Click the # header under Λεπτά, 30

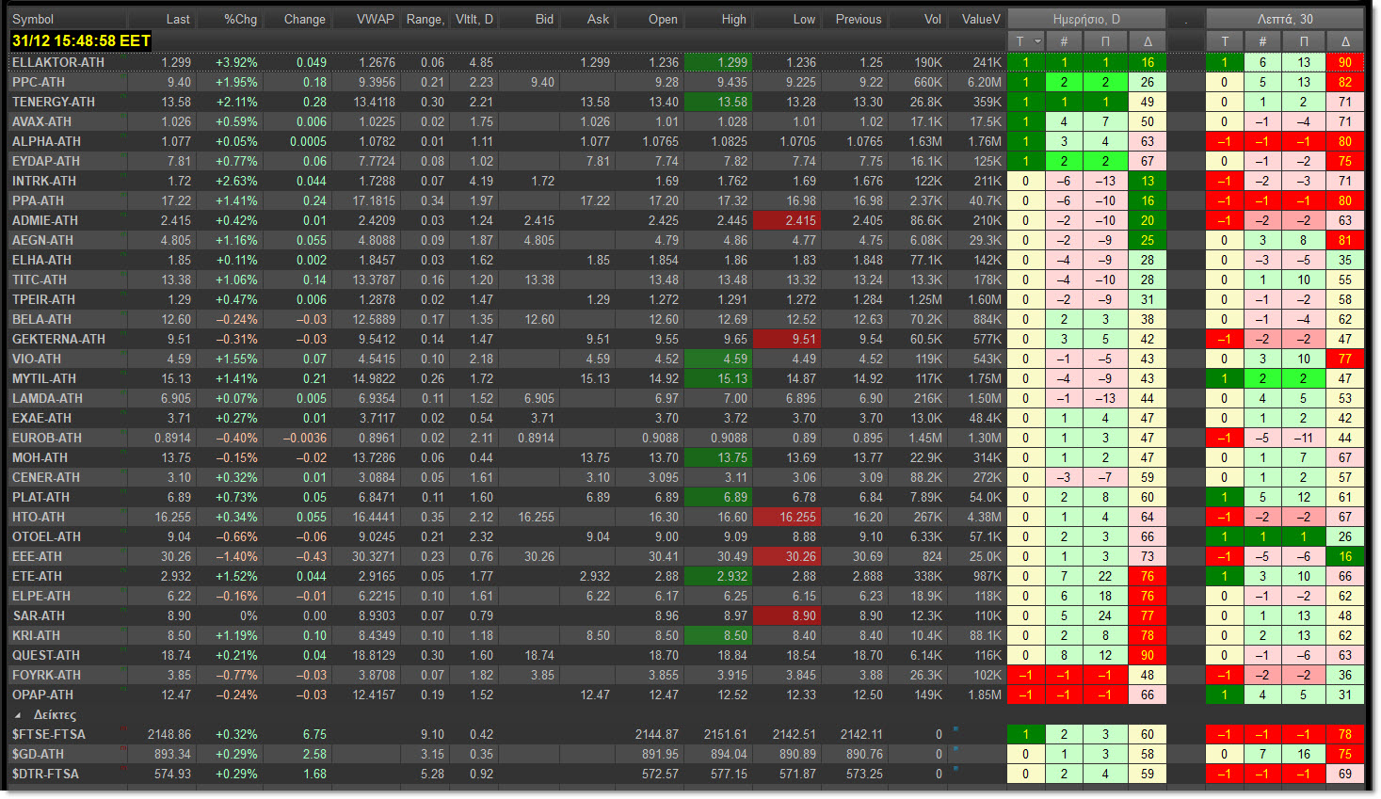(1262, 41)
